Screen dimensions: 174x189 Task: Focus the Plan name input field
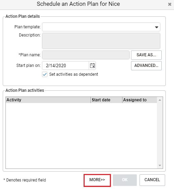point(86,55)
